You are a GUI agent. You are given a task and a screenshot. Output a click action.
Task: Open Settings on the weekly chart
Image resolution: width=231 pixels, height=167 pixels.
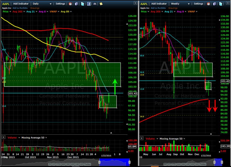(198, 4)
